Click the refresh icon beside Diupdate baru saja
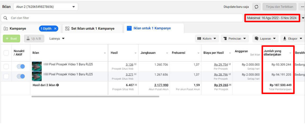This screenshot has width=305, height=124. [x=256, y=7]
